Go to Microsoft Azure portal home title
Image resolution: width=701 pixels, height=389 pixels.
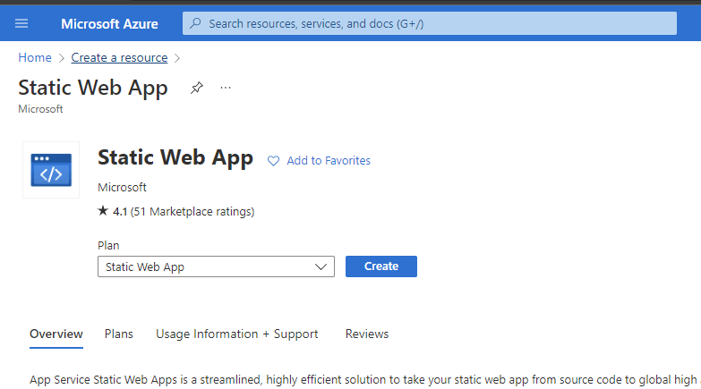(109, 23)
